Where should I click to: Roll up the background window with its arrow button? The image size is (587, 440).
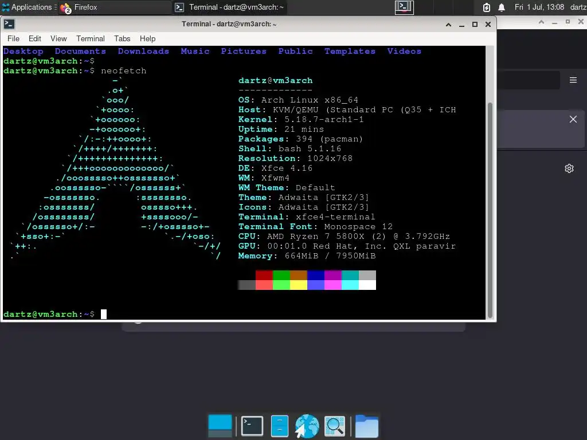click(x=541, y=22)
